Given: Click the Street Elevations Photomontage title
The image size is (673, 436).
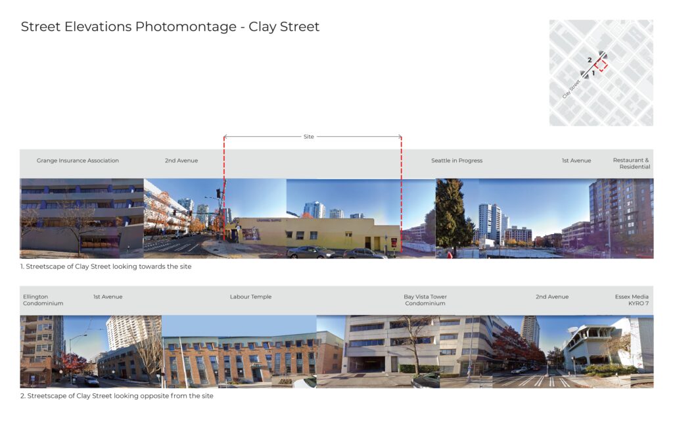Looking at the screenshot, I should pyautogui.click(x=170, y=27).
